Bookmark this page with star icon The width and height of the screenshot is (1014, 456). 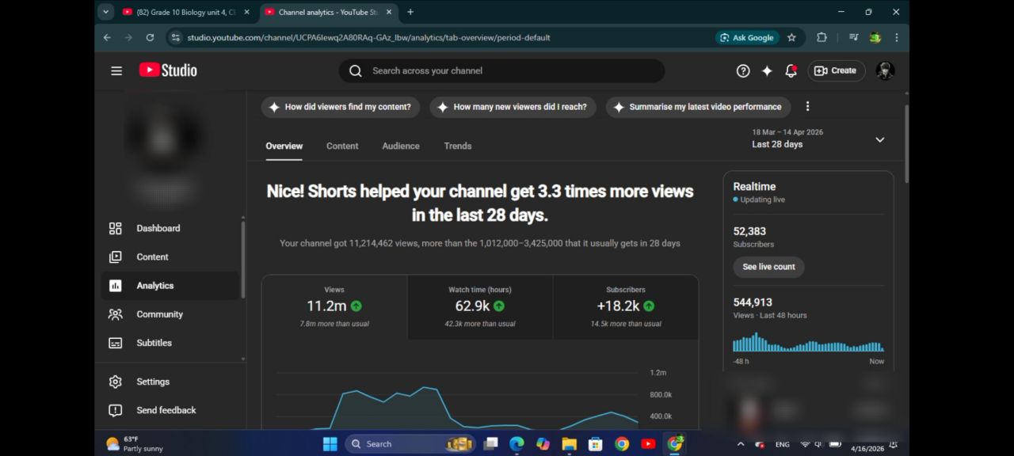(x=791, y=37)
